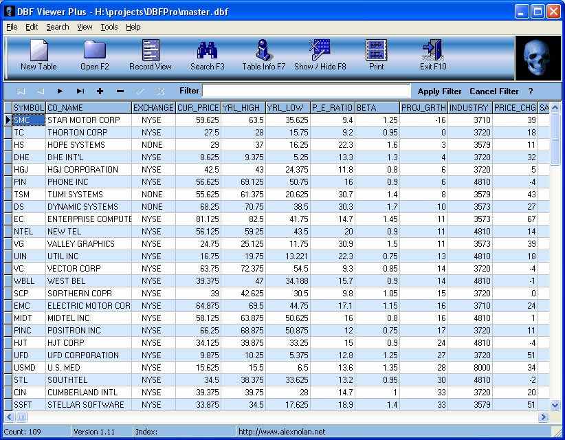Image resolution: width=565 pixels, height=440 pixels.
Task: Select industry value 8000 cell
Action: point(470,368)
